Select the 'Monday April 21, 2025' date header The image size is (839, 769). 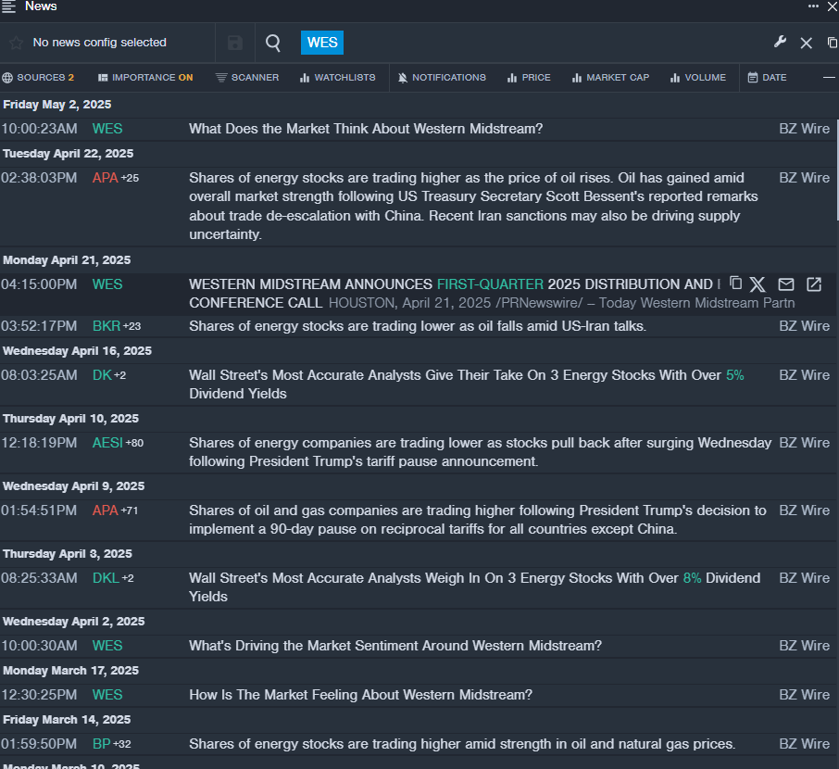click(67, 260)
